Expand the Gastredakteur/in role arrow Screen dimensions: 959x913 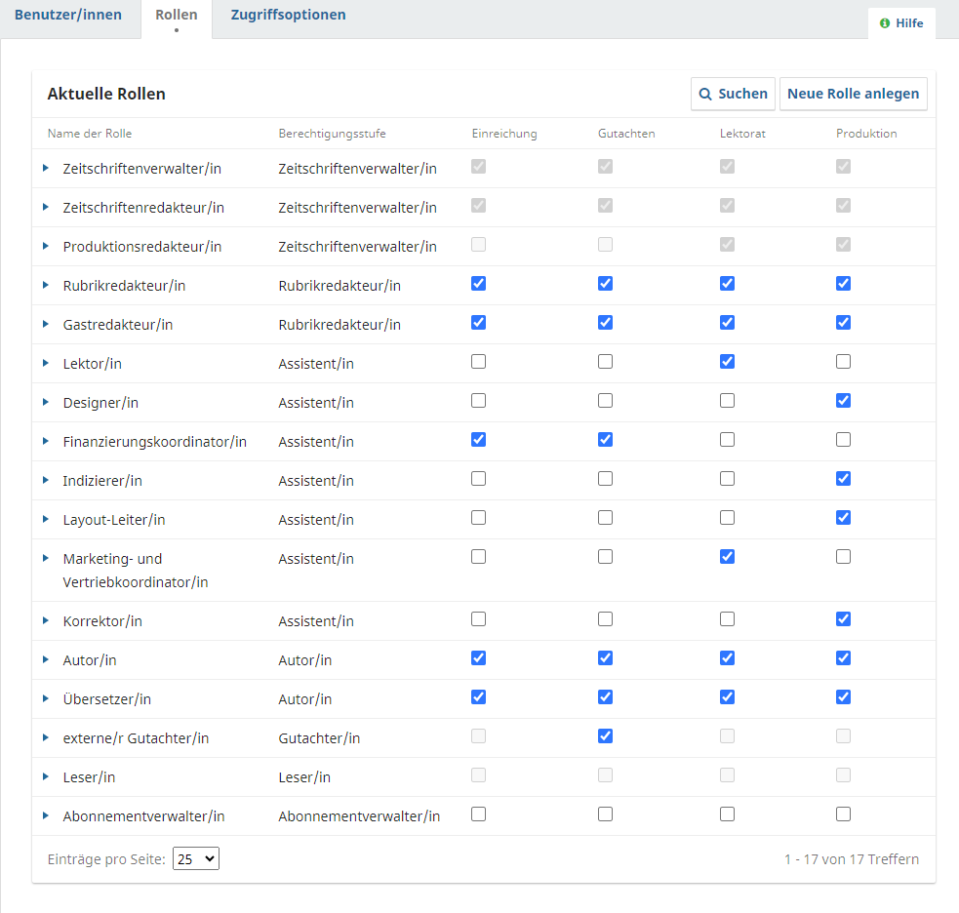(x=46, y=324)
